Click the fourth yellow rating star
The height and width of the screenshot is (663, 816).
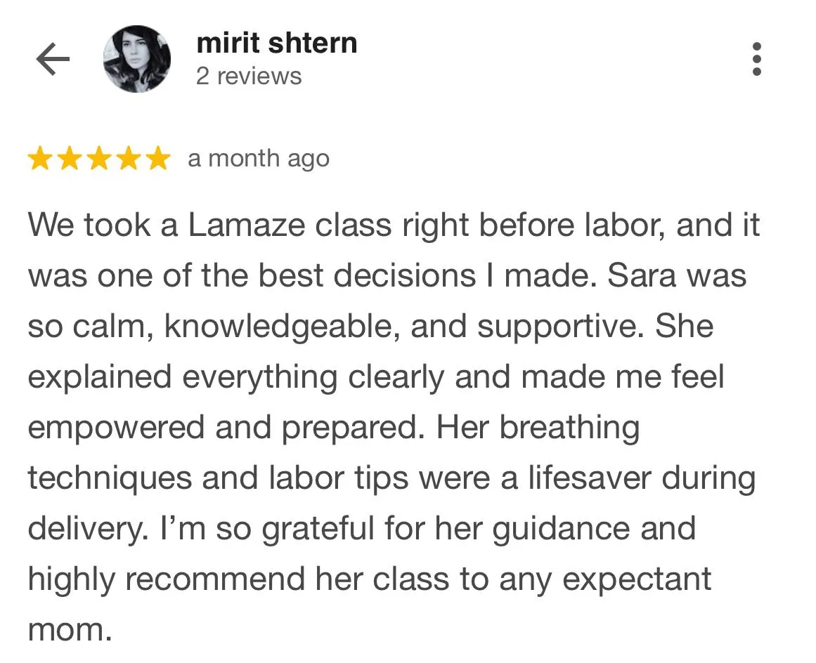[x=129, y=159]
